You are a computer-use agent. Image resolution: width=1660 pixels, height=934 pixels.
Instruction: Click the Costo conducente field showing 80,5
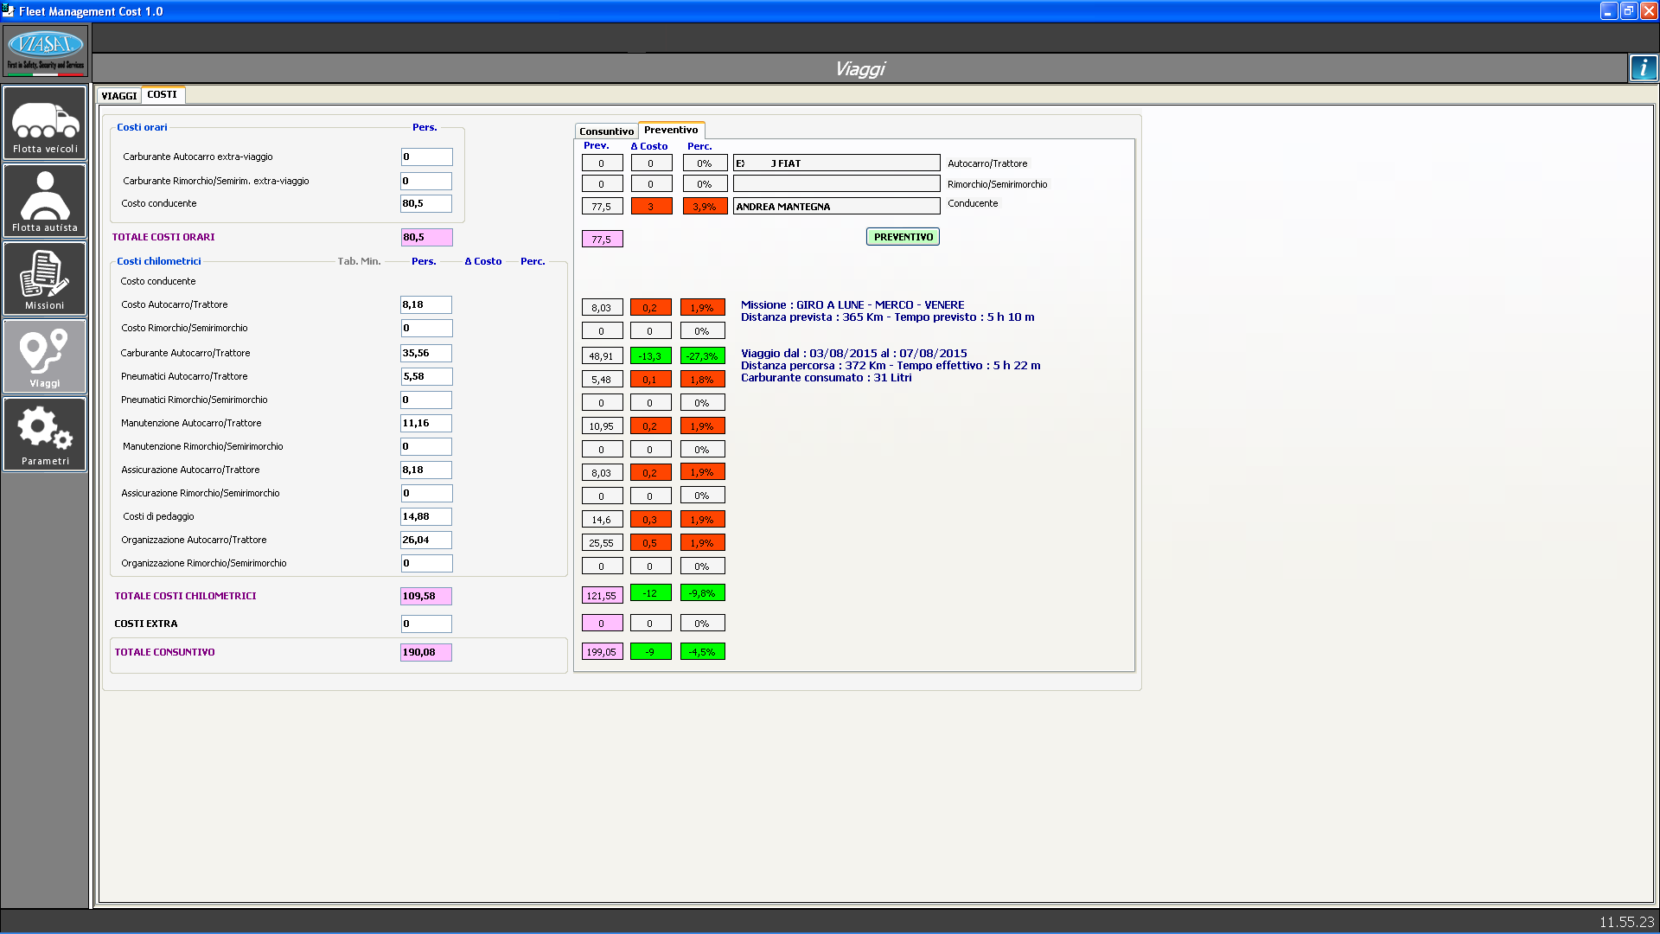(x=426, y=203)
